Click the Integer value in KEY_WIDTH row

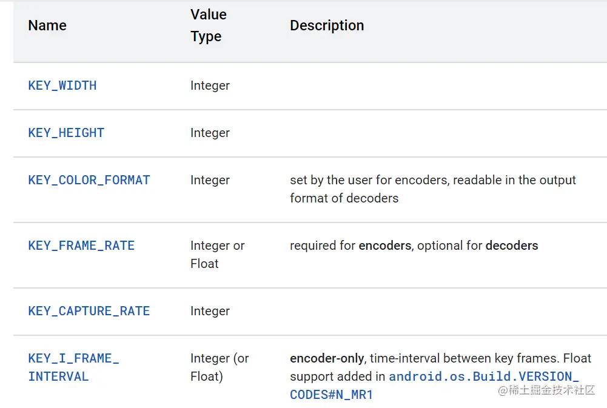pos(210,85)
